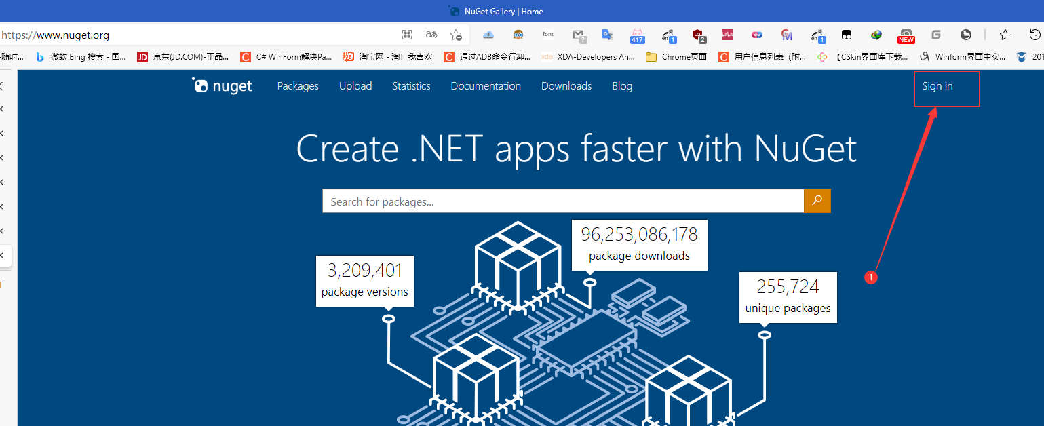Click the 'Search for packages...' input field
Image resolution: width=1044 pixels, height=426 pixels.
click(563, 201)
